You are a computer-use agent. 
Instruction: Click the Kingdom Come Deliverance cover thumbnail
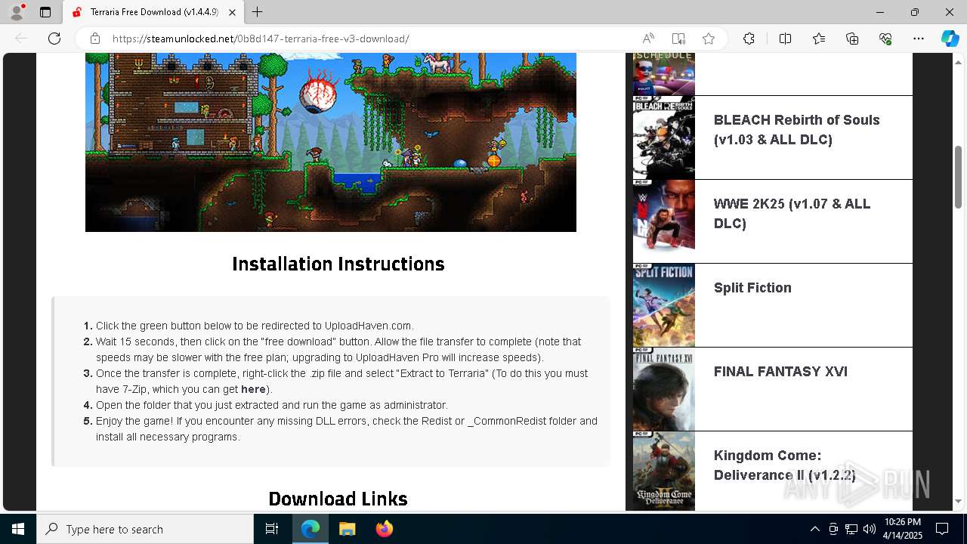click(x=664, y=471)
